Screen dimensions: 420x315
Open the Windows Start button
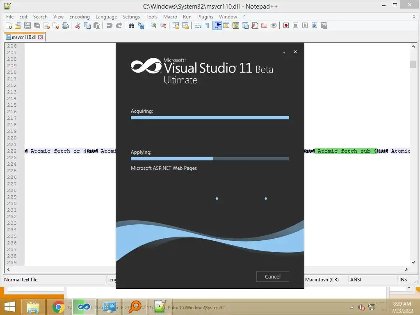tap(10, 307)
